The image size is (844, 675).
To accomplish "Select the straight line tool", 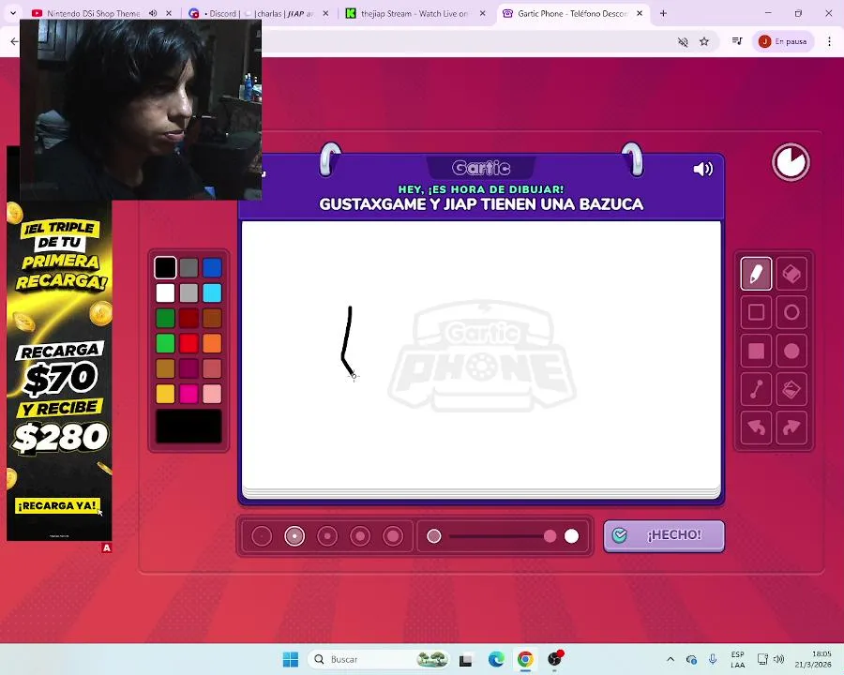I will 756,389.
